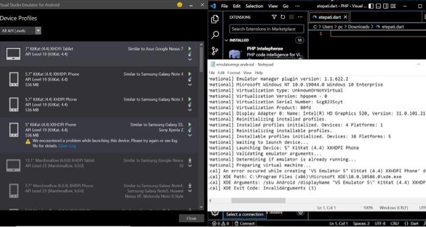The image size is (426, 227).
Task: Click Users in the breadcrumb path
Action: point(327,27)
